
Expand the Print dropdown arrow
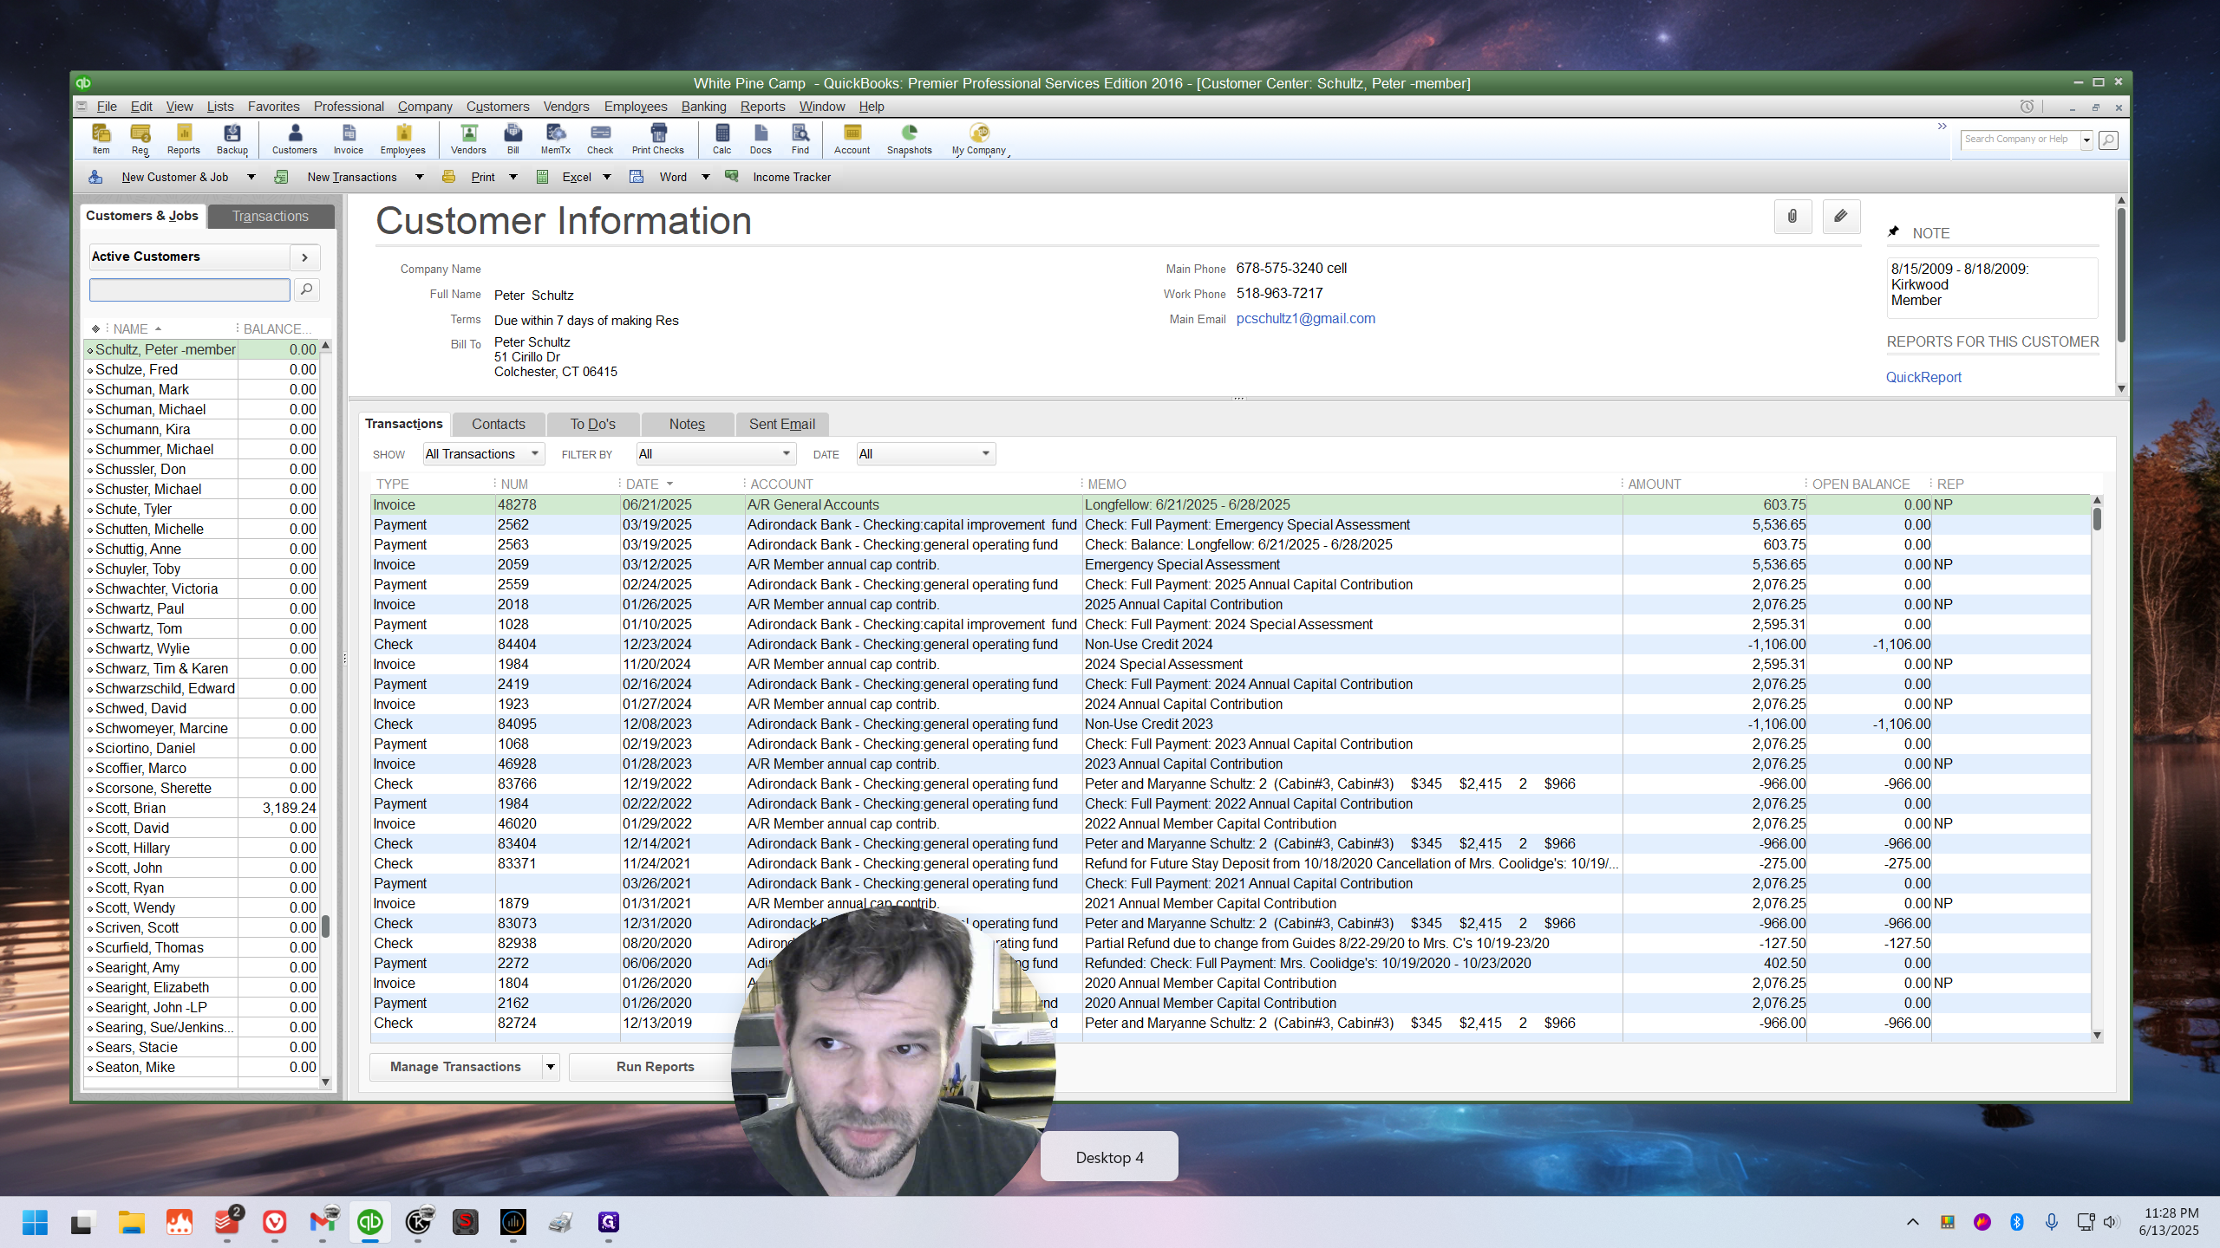click(513, 177)
